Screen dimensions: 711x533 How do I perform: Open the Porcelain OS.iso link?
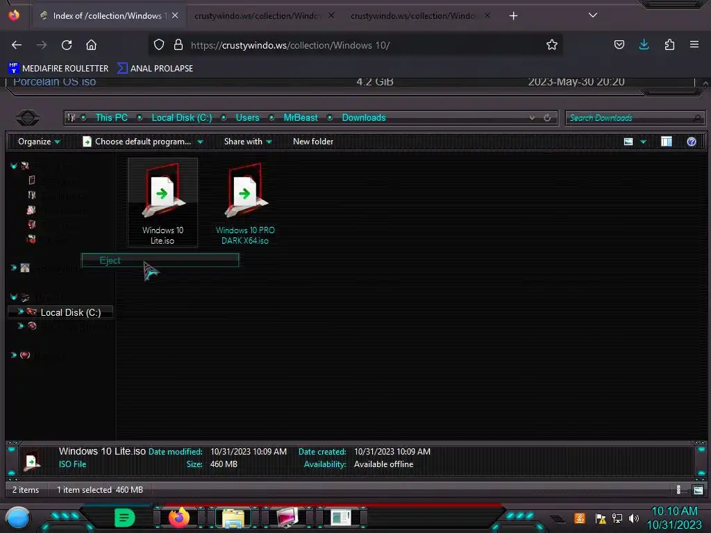[x=54, y=82]
